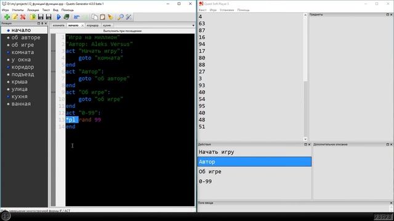Image resolution: width=394 pixels, height=221 pixels.
Task: Click the open game file folder icon
Action: [x=33, y=17]
